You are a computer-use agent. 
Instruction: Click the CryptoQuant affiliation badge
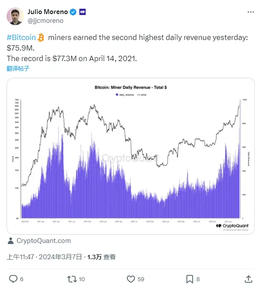[83, 12]
